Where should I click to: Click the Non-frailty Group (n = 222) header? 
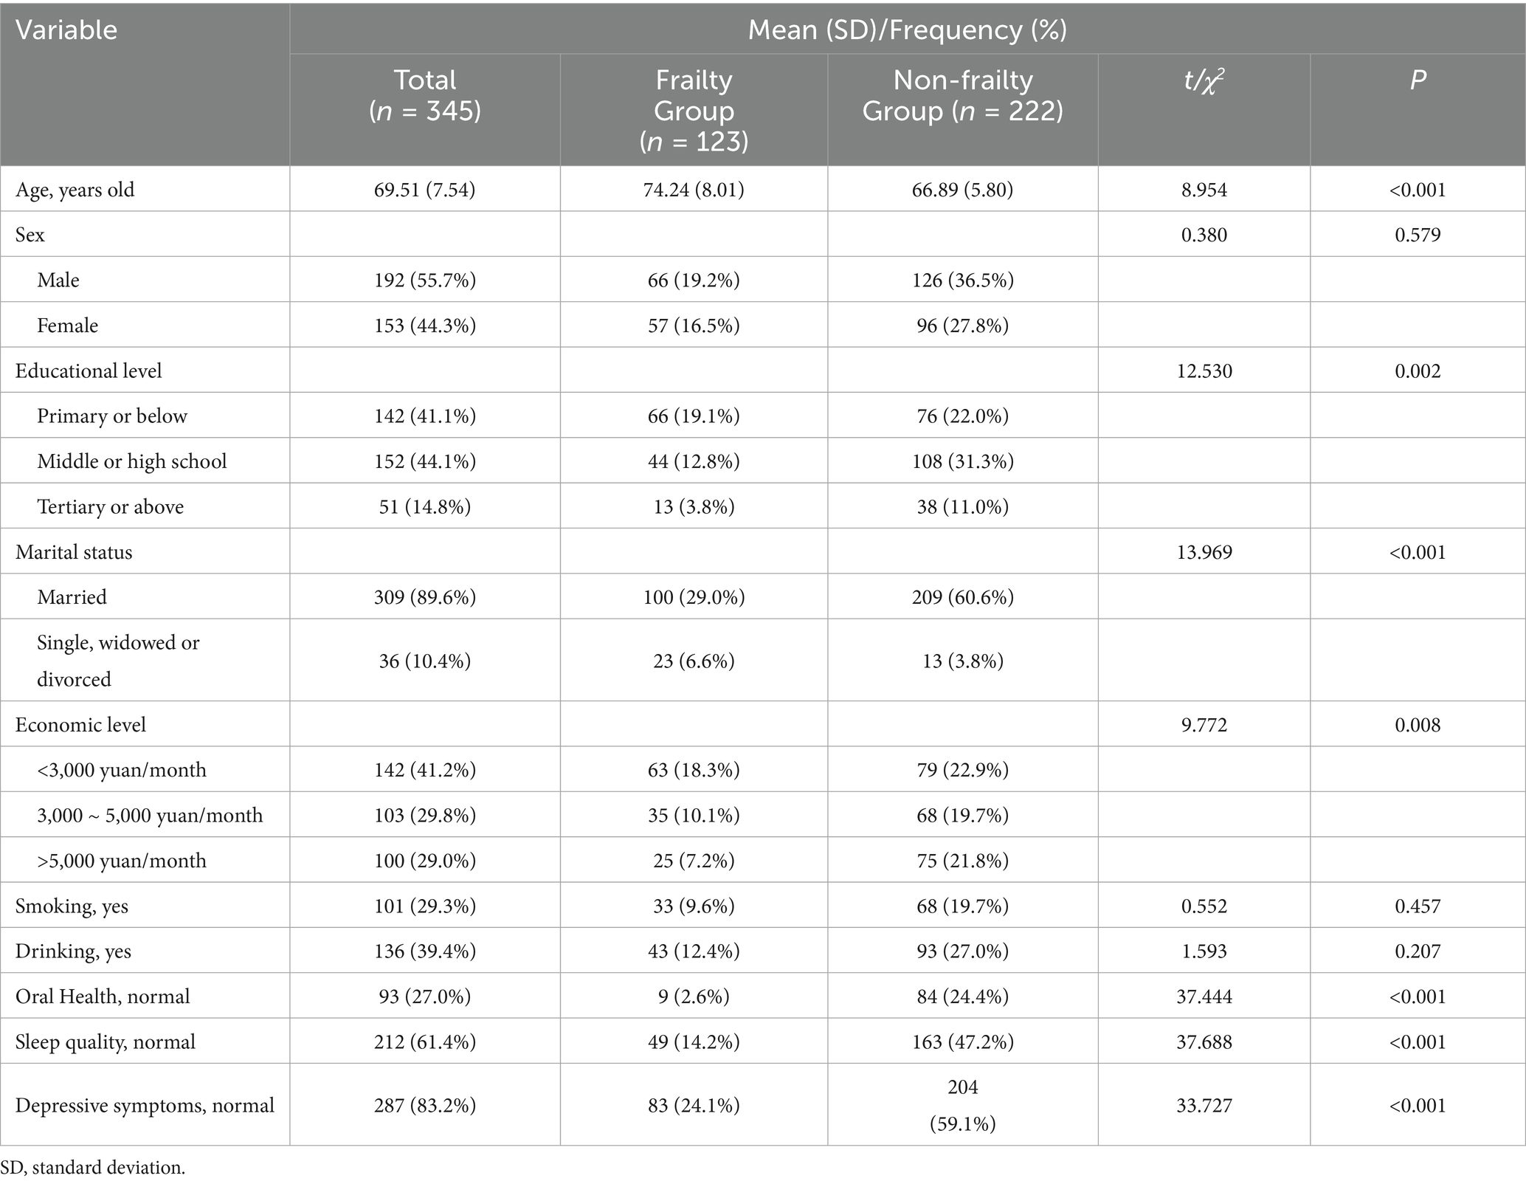963,95
